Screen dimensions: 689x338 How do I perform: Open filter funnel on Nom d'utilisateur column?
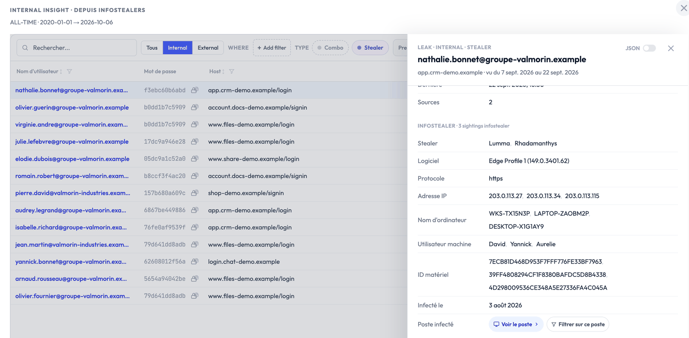coord(69,71)
